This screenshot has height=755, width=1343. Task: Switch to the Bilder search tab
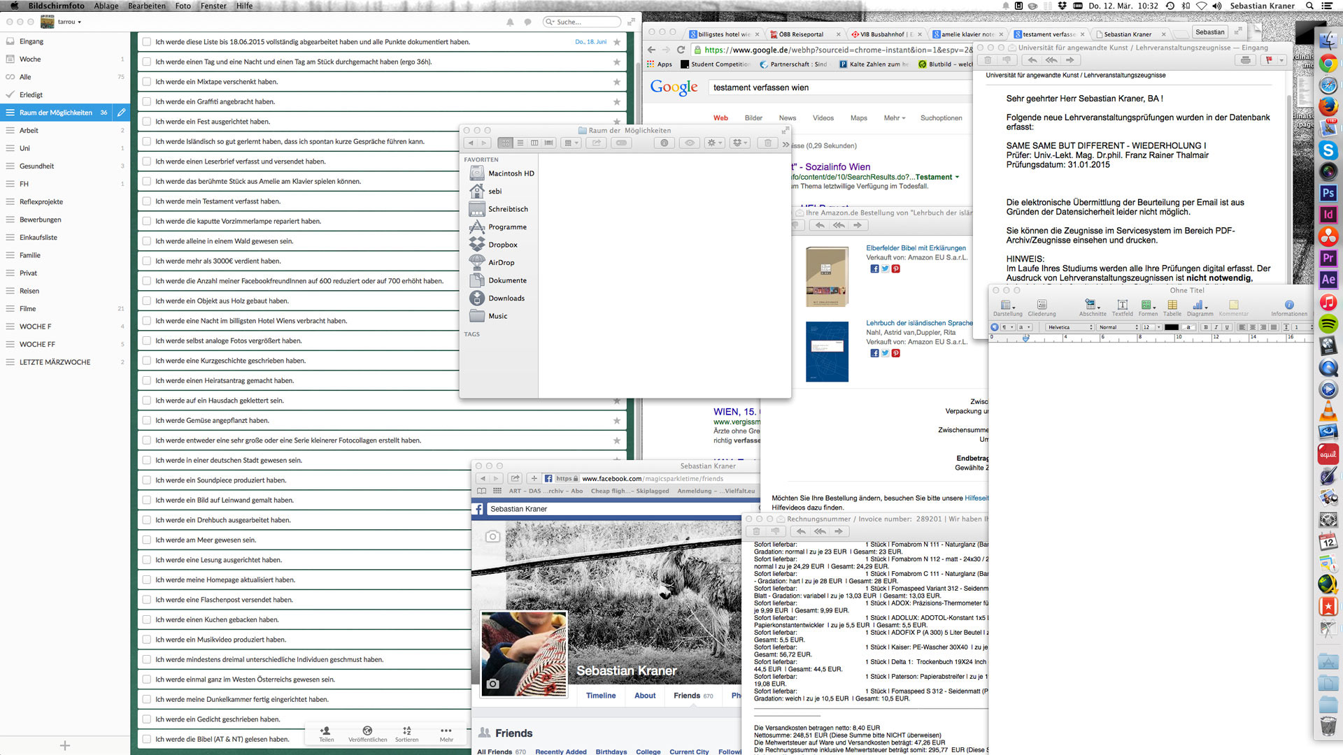point(753,118)
